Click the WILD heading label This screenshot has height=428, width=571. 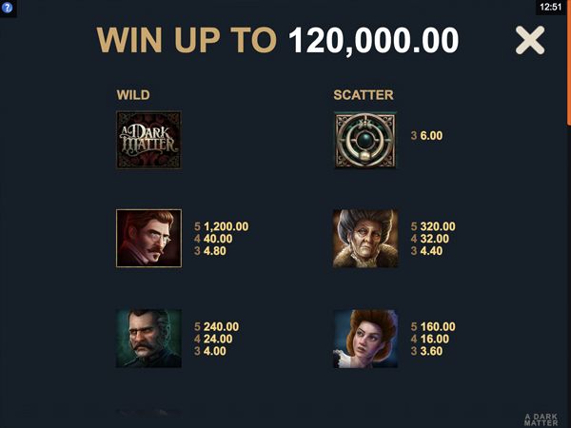133,95
